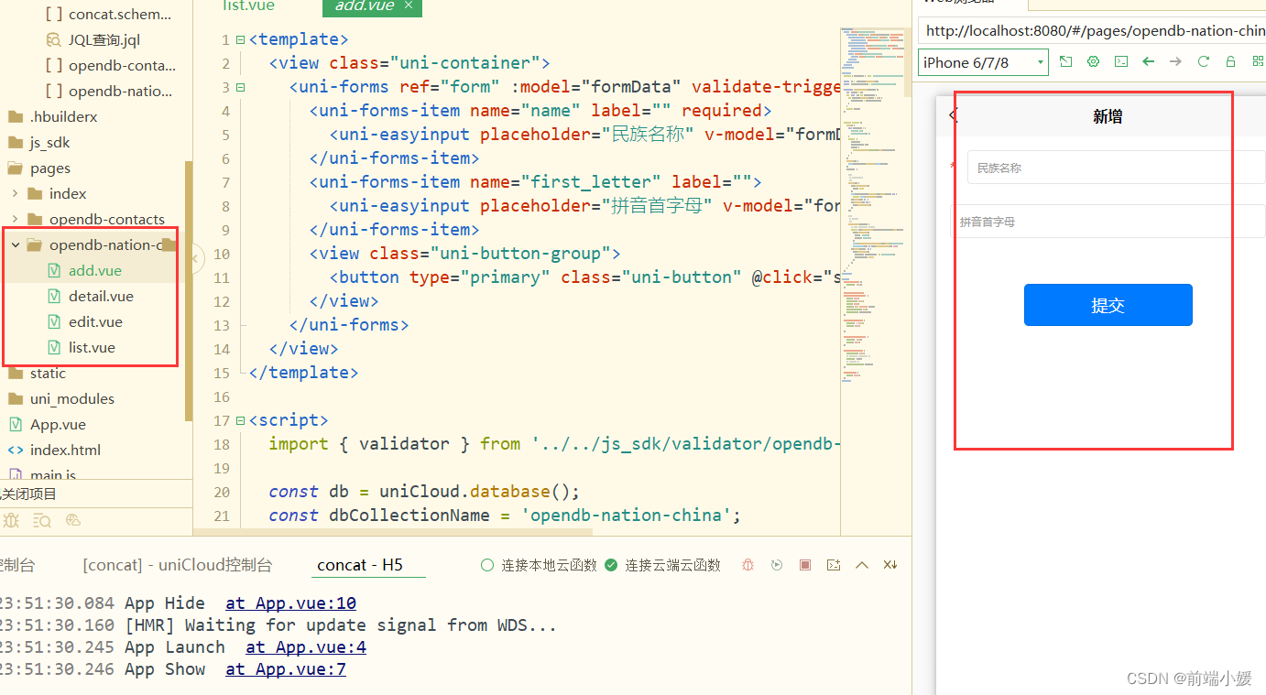Open edit.vue in the project tree
This screenshot has width=1266, height=695.
(x=95, y=321)
